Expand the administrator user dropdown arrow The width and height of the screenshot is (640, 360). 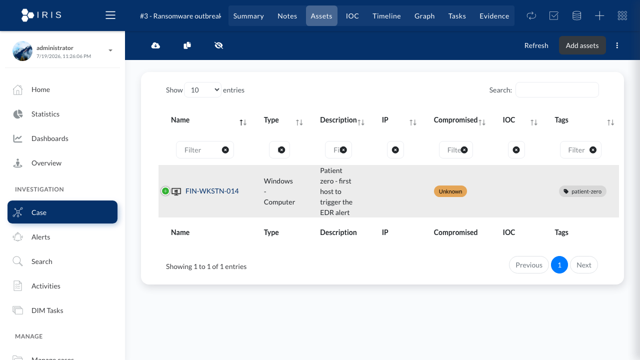click(x=110, y=50)
